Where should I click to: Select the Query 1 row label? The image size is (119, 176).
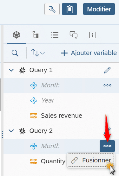click(x=41, y=70)
